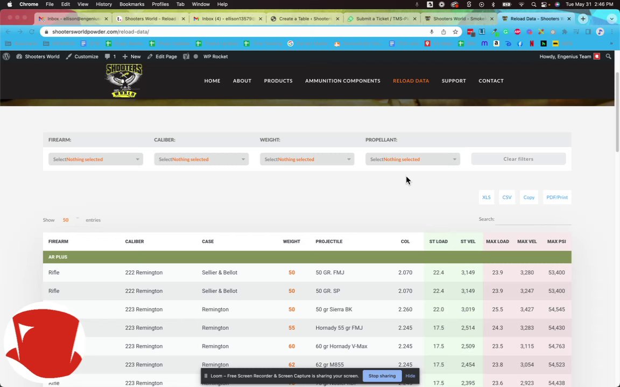620x387 pixels.
Task: Open a new tab with plus button
Action: tap(583, 19)
